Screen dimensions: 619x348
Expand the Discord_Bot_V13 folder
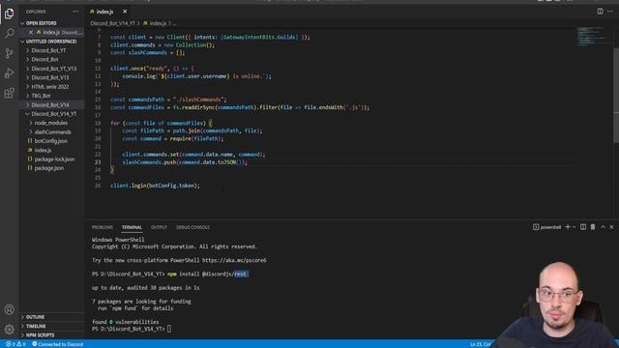pyautogui.click(x=51, y=77)
